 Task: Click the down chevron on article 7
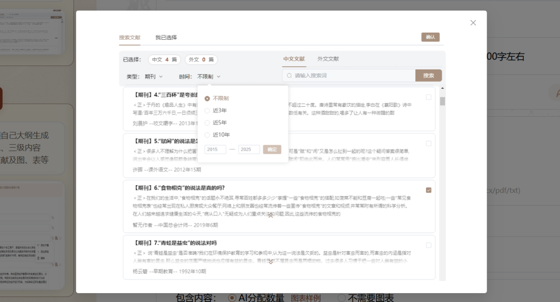(271, 262)
